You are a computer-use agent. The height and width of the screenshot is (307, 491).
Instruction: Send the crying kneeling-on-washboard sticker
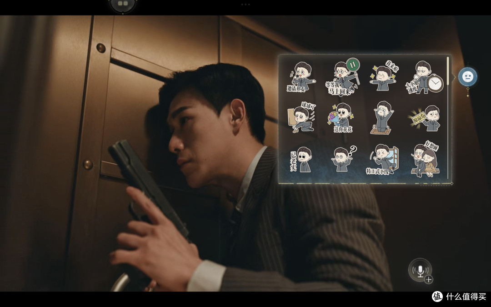(382, 118)
